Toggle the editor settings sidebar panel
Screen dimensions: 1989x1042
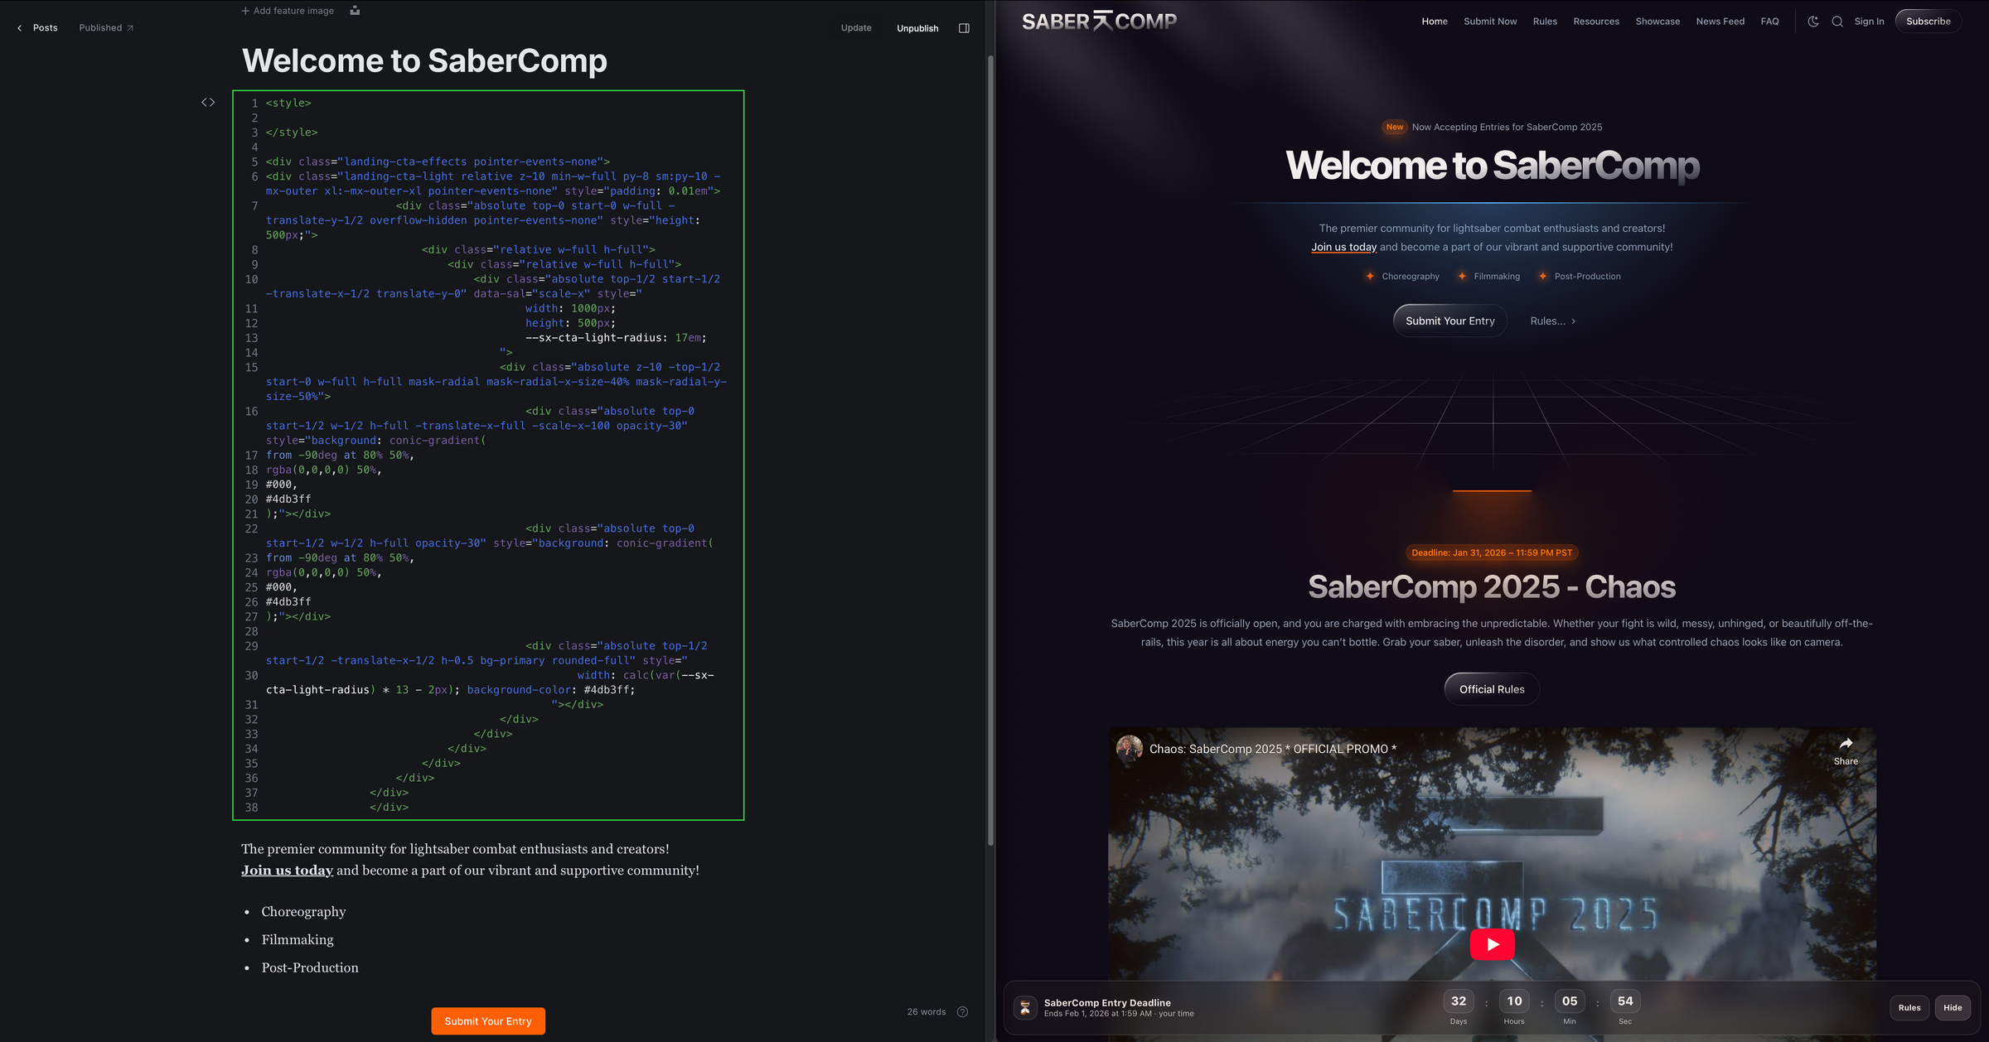(x=964, y=27)
